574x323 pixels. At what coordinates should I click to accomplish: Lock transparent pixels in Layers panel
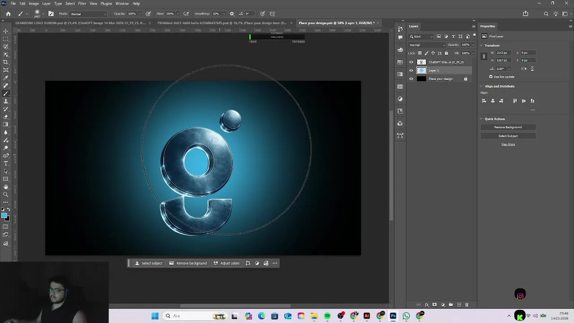tap(420, 53)
